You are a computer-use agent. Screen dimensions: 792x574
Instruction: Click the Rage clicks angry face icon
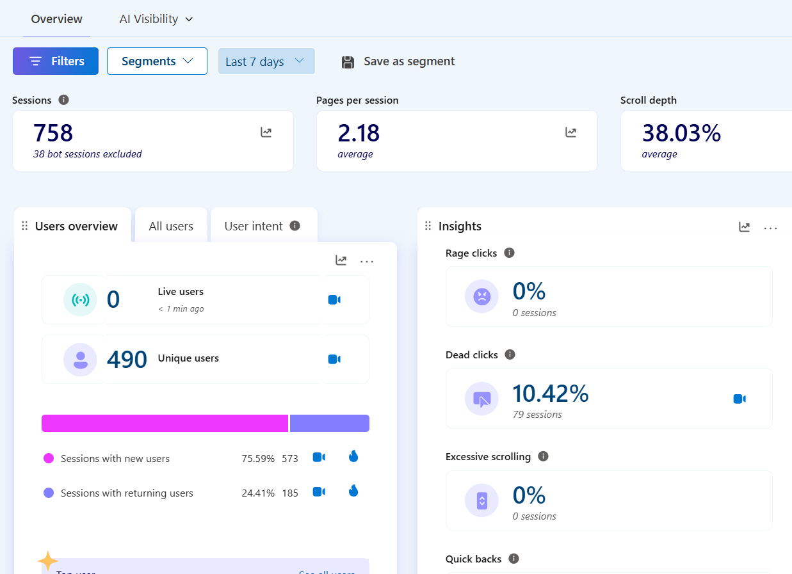tap(481, 296)
